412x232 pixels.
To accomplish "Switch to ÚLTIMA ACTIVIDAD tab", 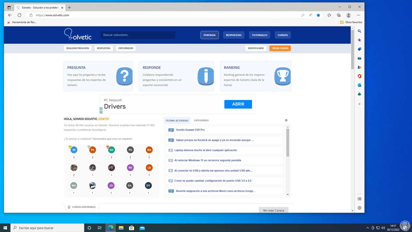I will coord(177,121).
